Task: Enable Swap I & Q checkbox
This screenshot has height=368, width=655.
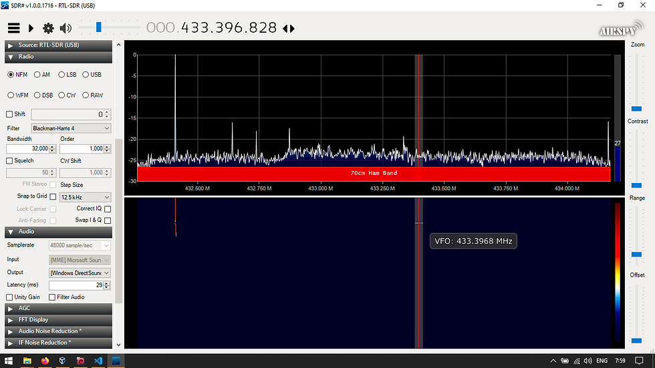Action: pyautogui.click(x=108, y=220)
